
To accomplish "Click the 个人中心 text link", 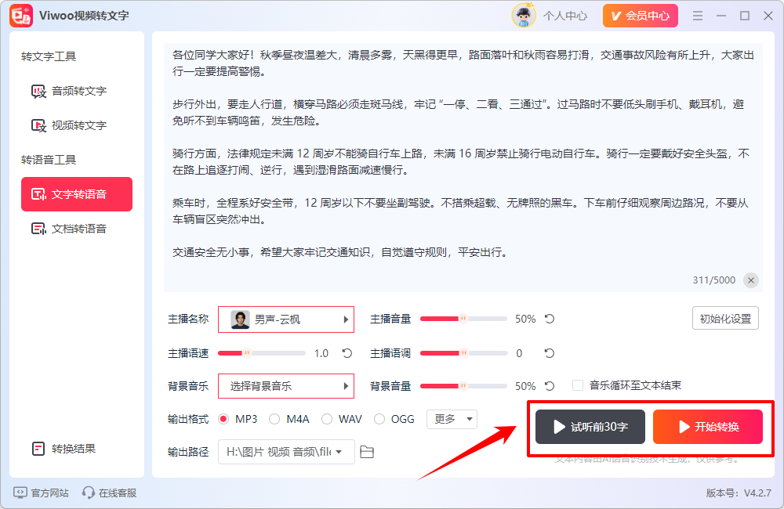I will pyautogui.click(x=565, y=16).
